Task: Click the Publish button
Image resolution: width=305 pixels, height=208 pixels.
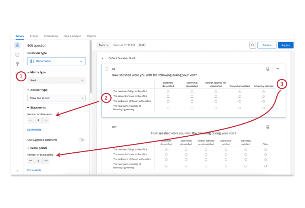Action: (x=285, y=45)
